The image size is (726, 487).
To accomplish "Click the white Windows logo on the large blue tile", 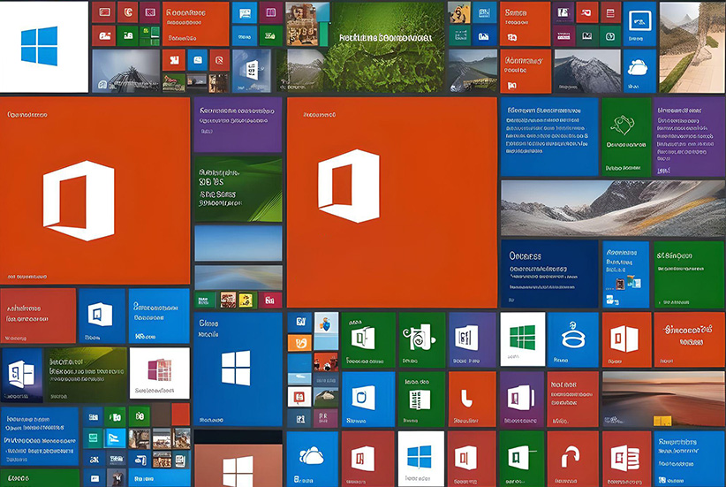I will pos(236,368).
